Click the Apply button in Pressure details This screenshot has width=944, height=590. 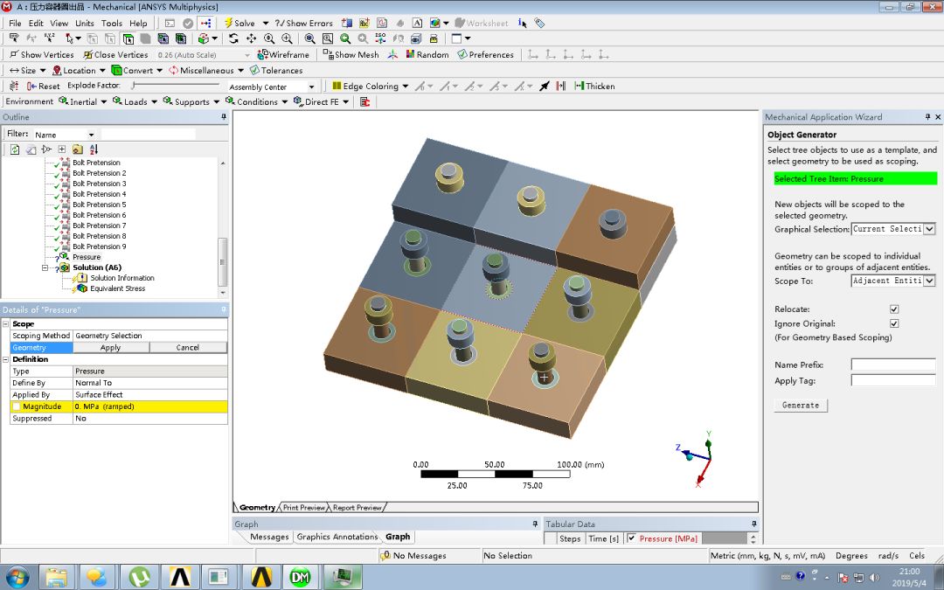pos(111,347)
